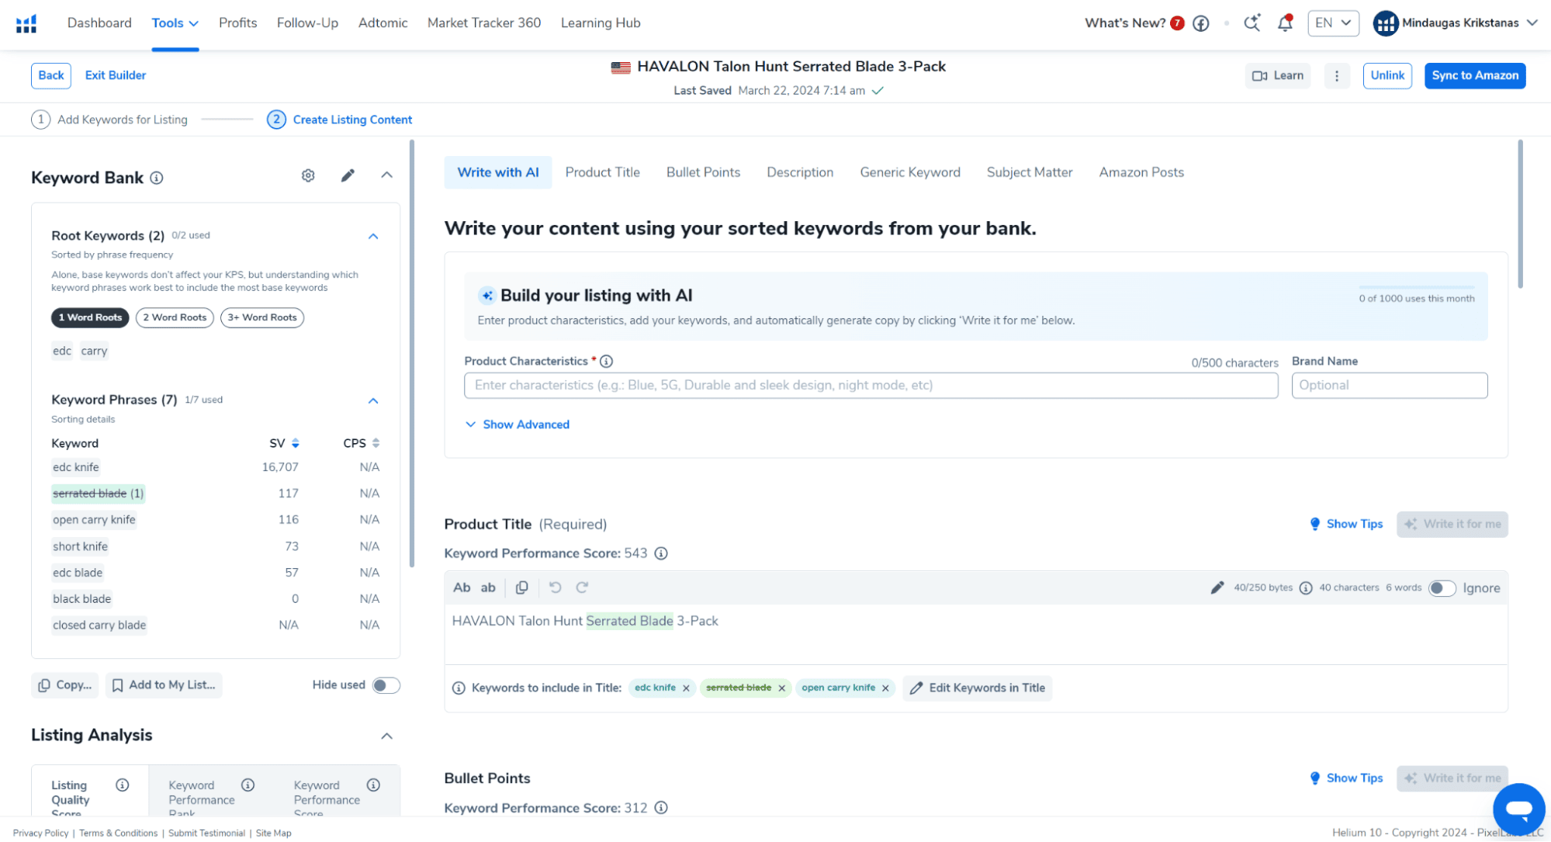Click the AI uses progress bar
The height and width of the screenshot is (842, 1551).
pos(1417,287)
